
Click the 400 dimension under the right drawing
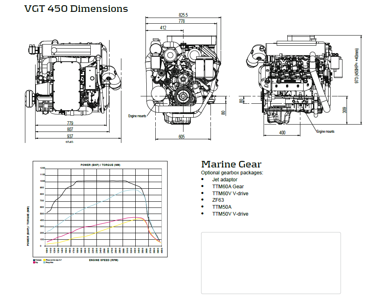click(282, 133)
